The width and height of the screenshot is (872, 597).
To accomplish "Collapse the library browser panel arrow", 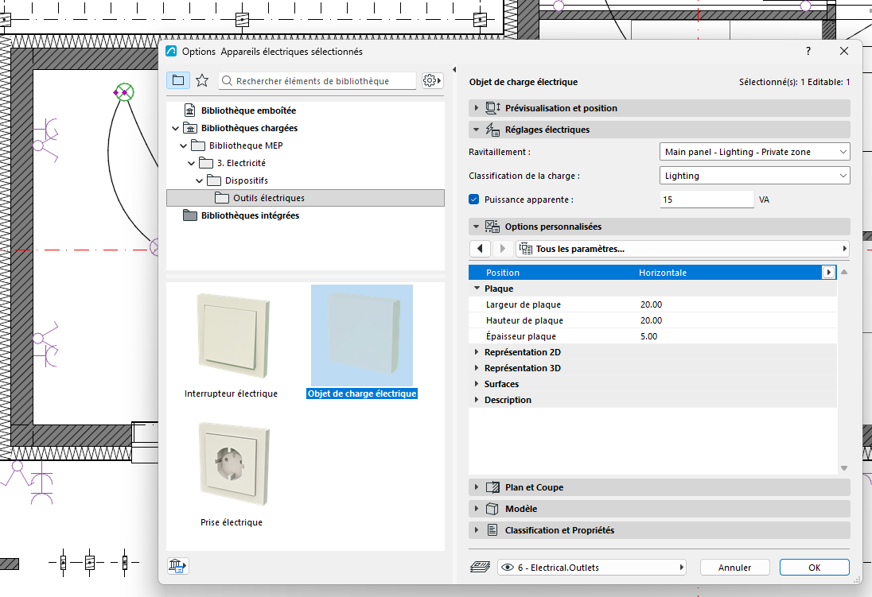I will coord(454,69).
